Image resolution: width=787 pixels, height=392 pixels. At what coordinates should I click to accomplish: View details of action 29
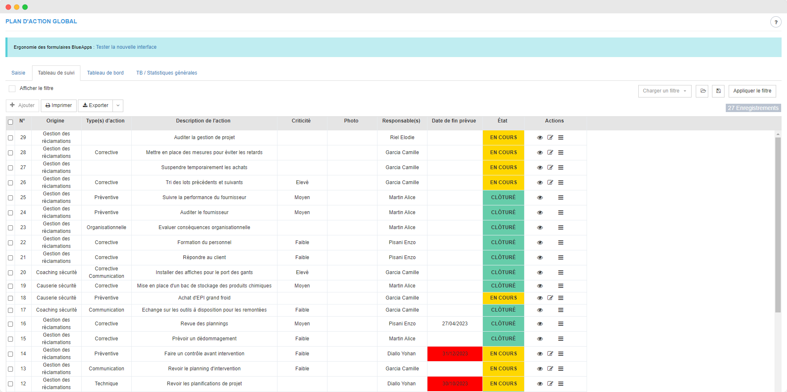[x=540, y=137]
